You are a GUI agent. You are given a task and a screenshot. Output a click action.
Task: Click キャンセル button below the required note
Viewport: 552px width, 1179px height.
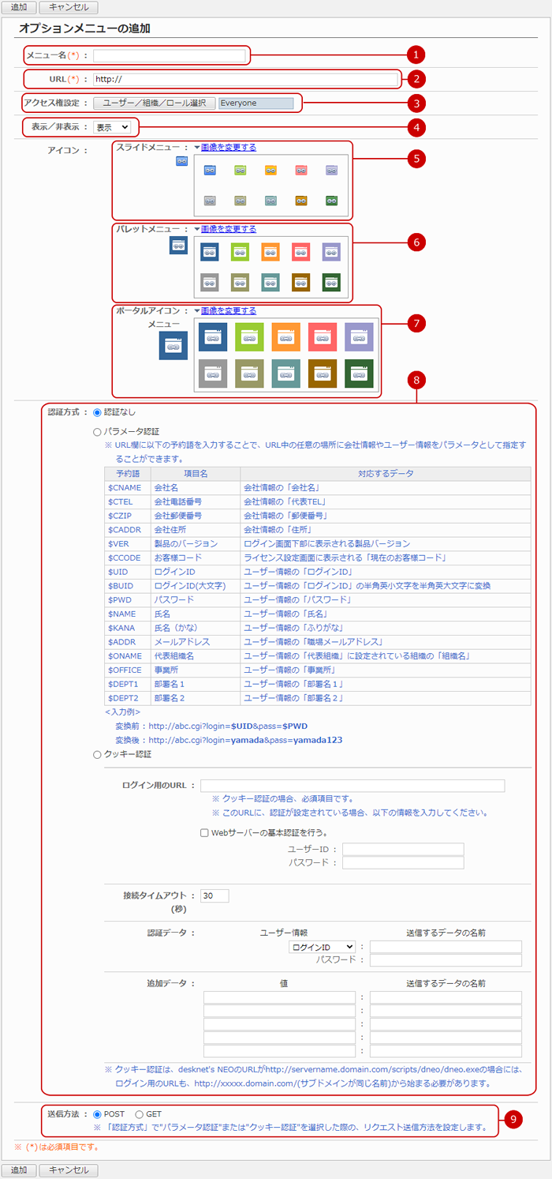point(69,1170)
